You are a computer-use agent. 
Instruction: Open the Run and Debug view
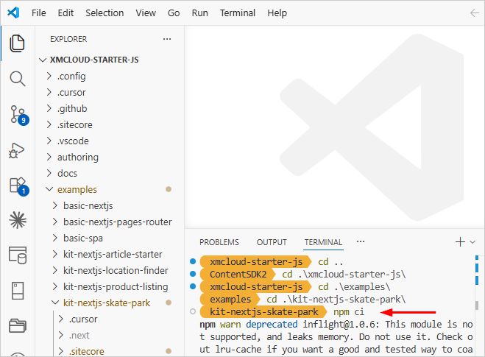[x=17, y=151]
